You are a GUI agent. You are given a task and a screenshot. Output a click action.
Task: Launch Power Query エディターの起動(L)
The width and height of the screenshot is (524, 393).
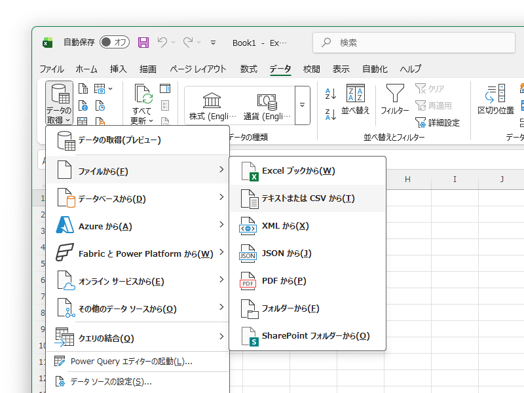pyautogui.click(x=138, y=362)
